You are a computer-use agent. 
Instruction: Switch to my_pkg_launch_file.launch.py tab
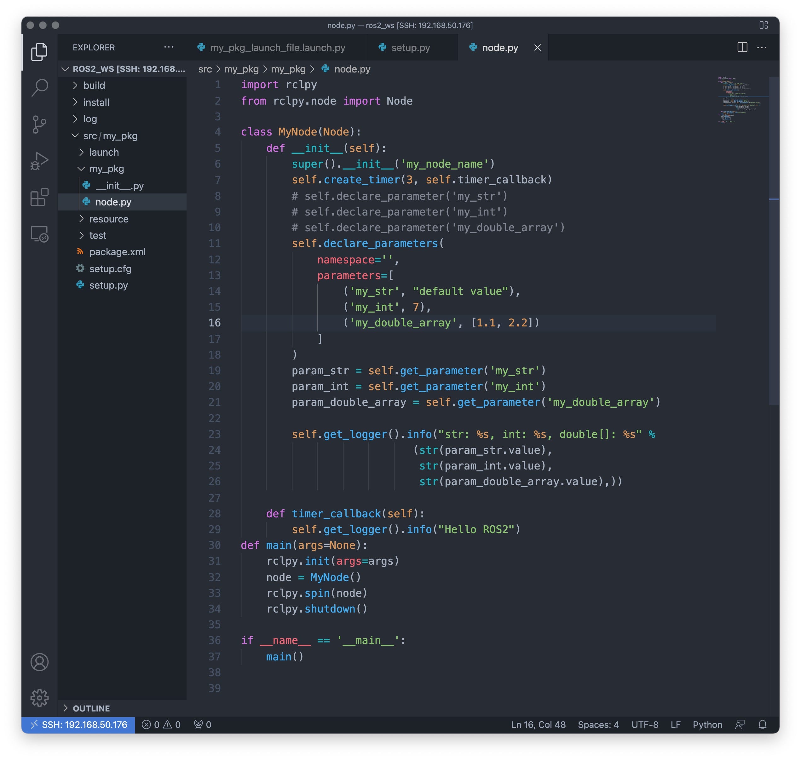[278, 47]
